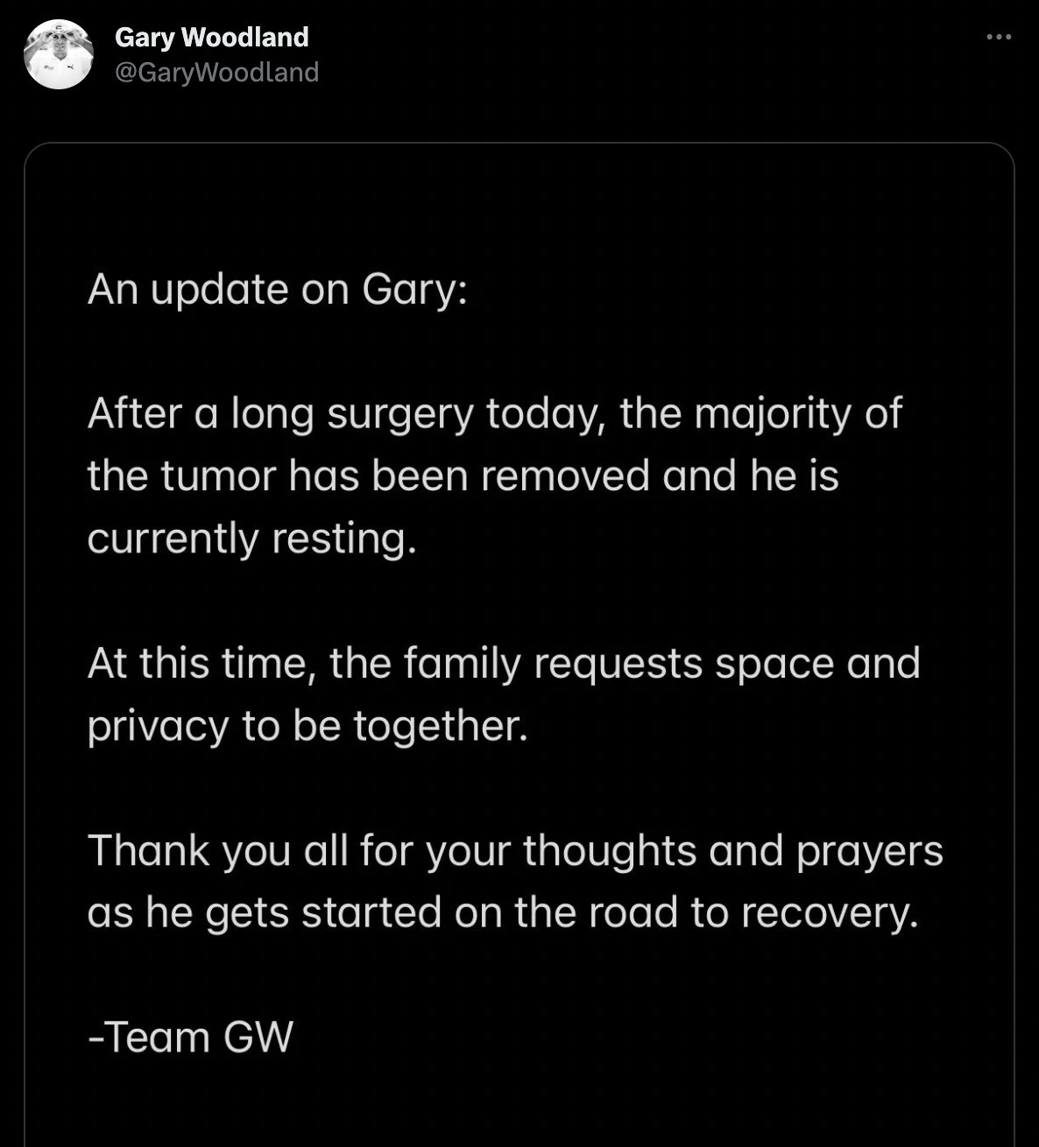Click the line starting "the tumor has been"
1039x1147 pixels.
point(463,475)
